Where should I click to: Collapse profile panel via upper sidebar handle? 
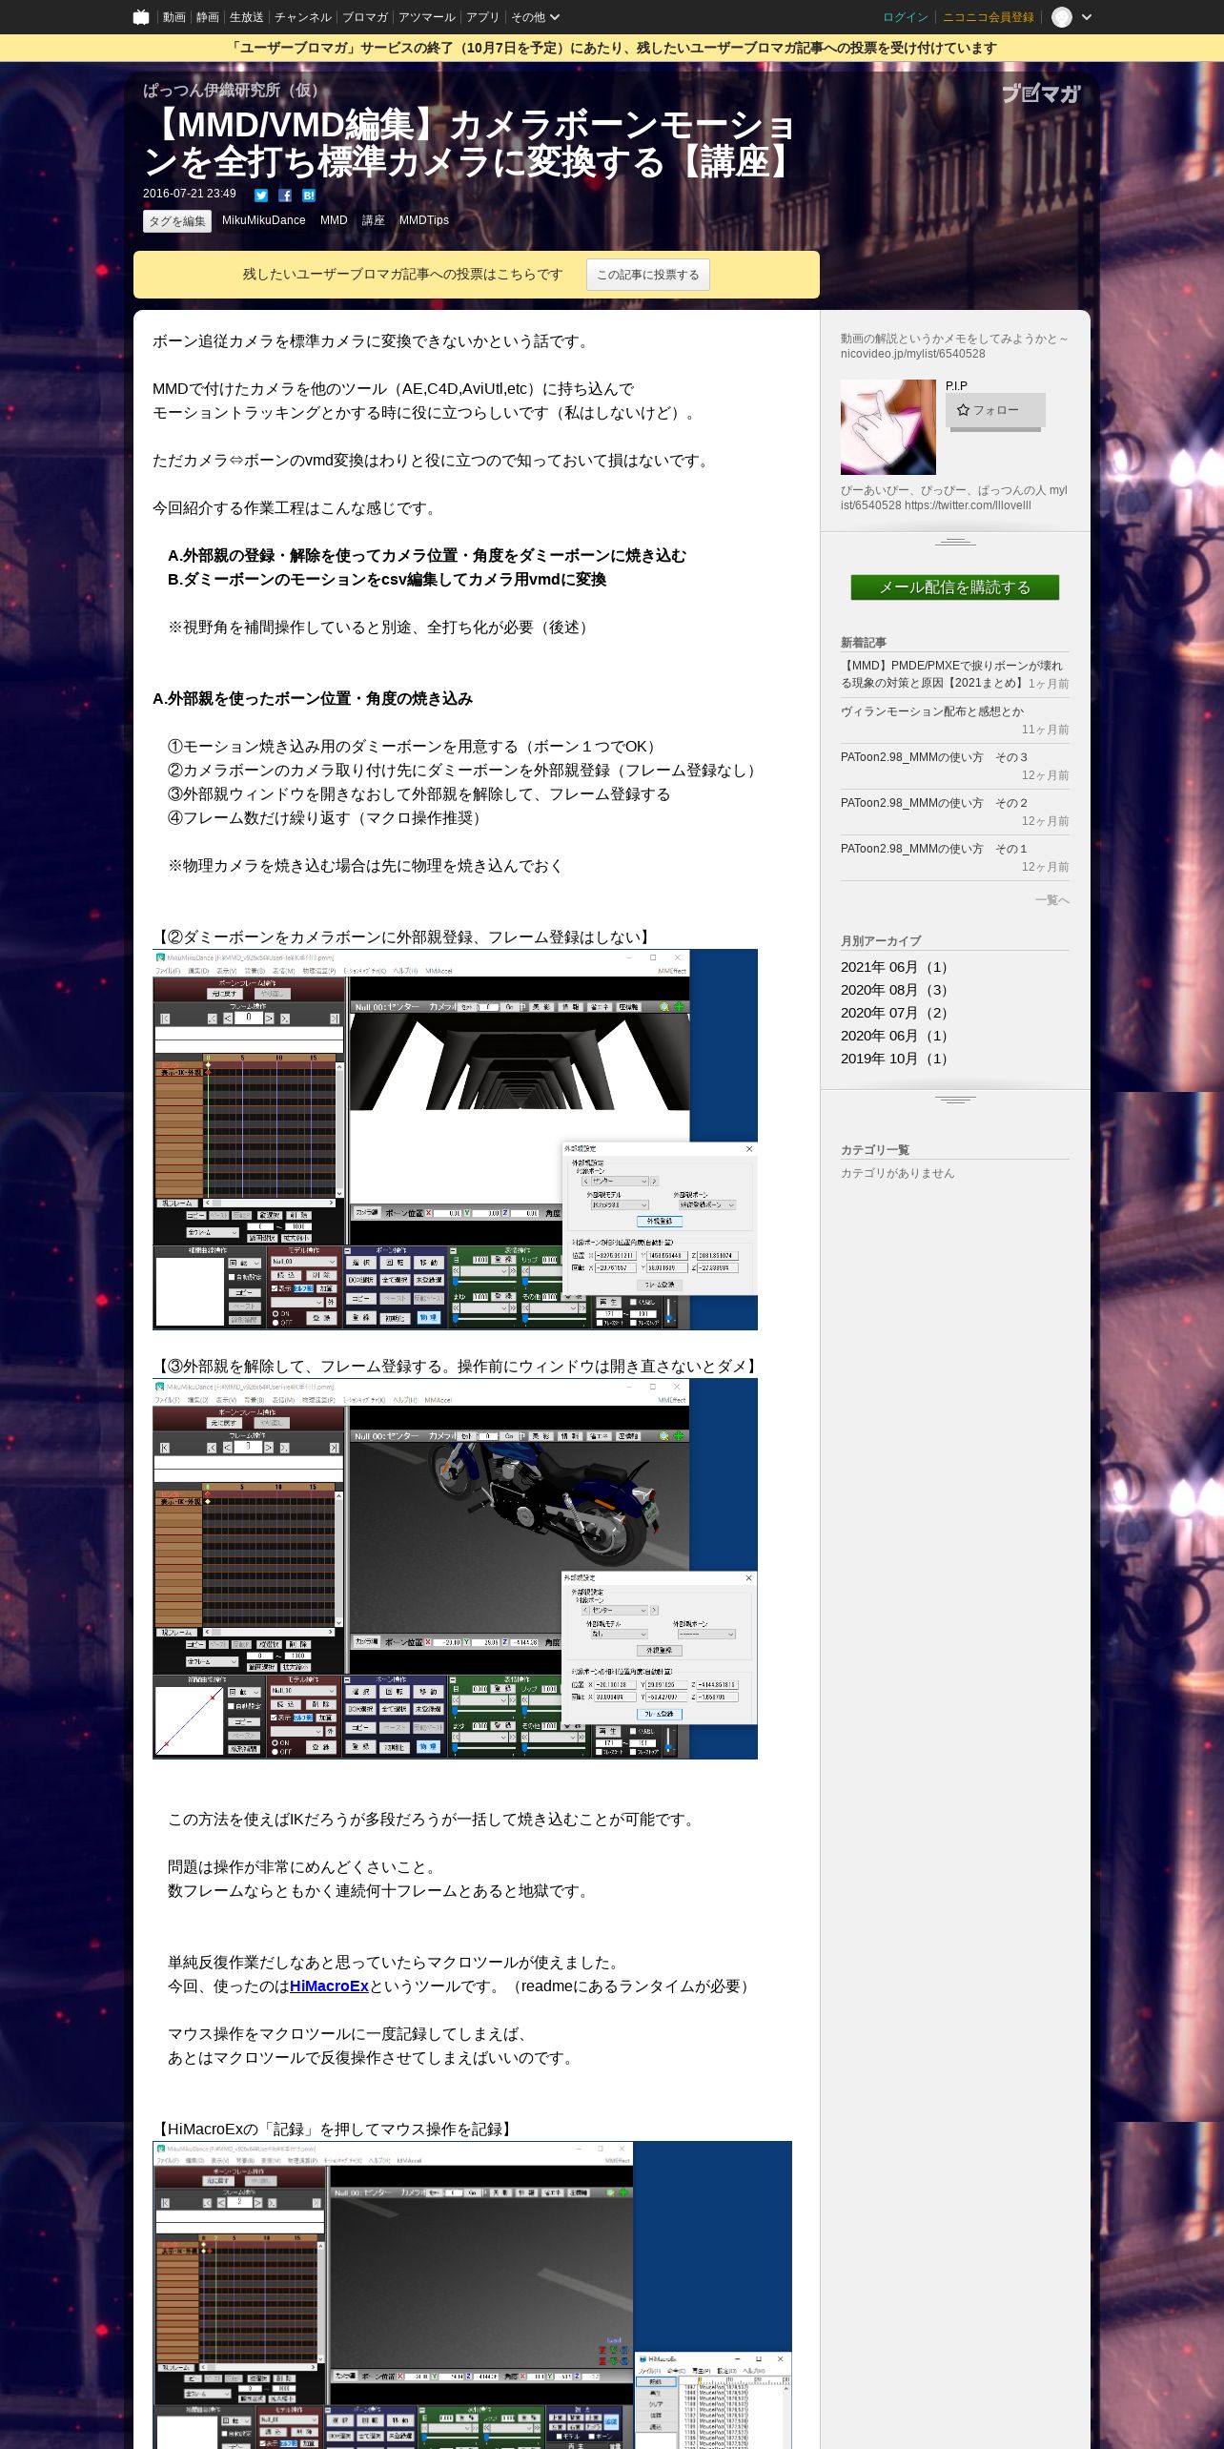[955, 542]
